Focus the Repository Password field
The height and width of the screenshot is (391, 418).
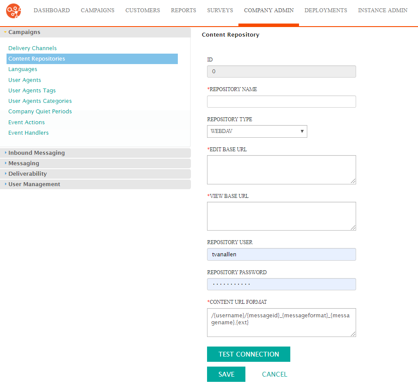pyautogui.click(x=281, y=284)
